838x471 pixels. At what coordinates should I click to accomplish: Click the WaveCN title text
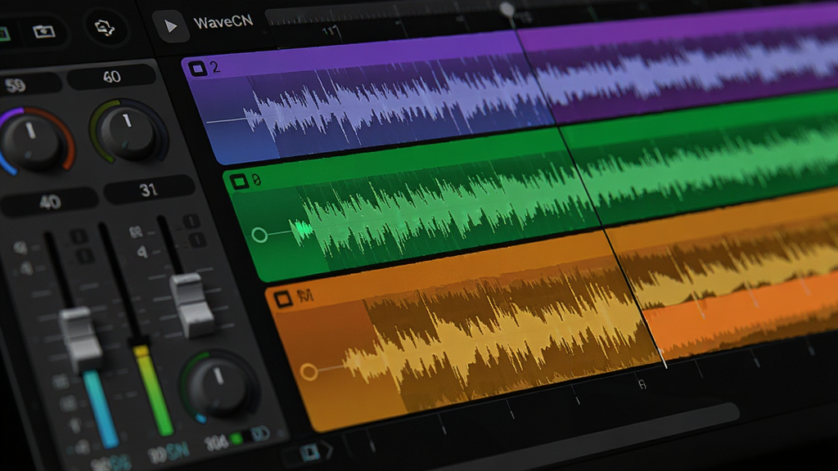point(223,22)
